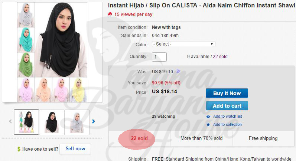Open the 22 sold link beside availability
The width and height of the screenshot is (296, 161).
[x=220, y=57]
